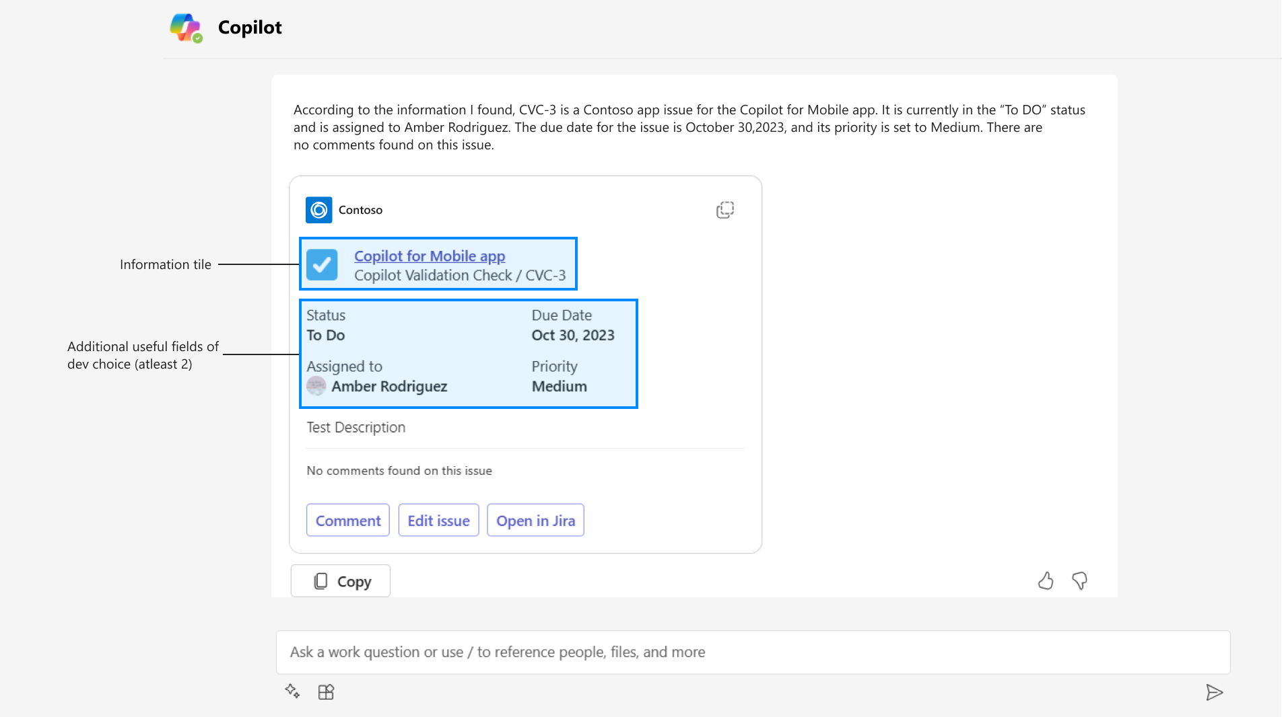Click the Status field label
Viewport: 1282px width, 717px height.
pyautogui.click(x=326, y=315)
